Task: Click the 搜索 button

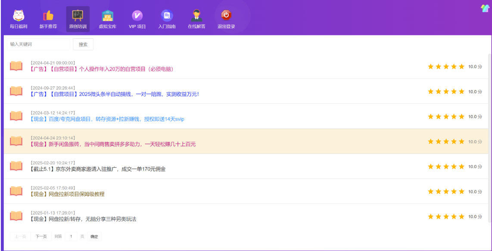Action: click(x=83, y=44)
